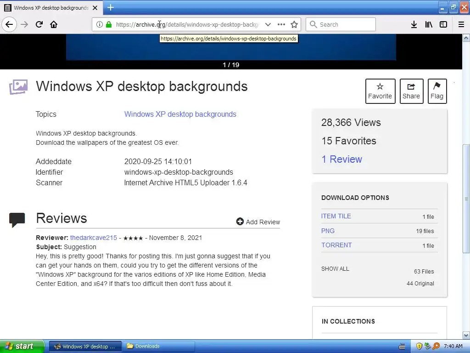Flag this item with the Flag button
The height and width of the screenshot is (353, 470).
(437, 91)
